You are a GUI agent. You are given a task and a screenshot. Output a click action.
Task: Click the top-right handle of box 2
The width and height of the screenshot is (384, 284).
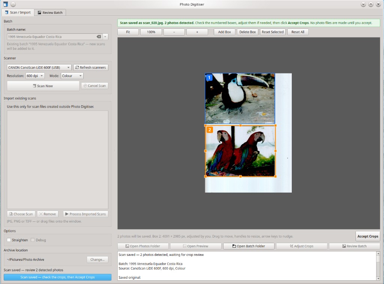pos(276,126)
